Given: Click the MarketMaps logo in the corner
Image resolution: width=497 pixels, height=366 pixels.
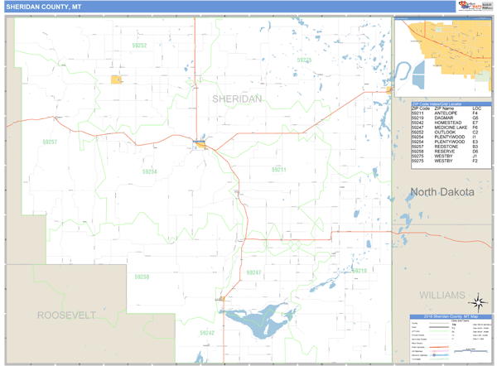Looking at the screenshot, I should pos(475,7).
